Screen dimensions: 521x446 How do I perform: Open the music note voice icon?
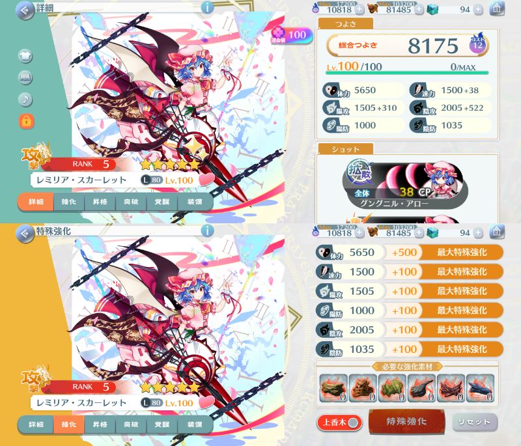coord(25,99)
